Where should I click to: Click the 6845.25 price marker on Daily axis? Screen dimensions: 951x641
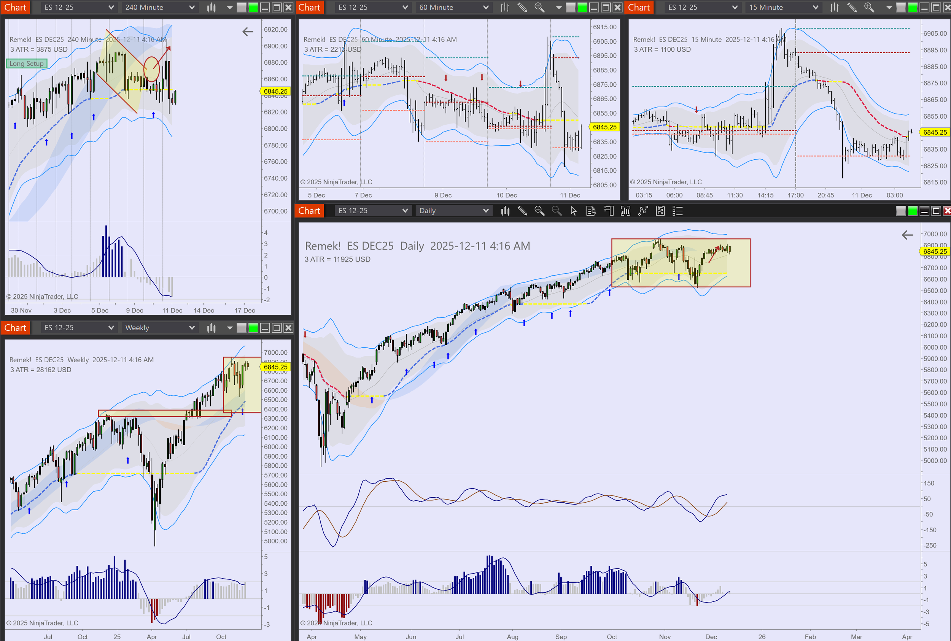[935, 251]
